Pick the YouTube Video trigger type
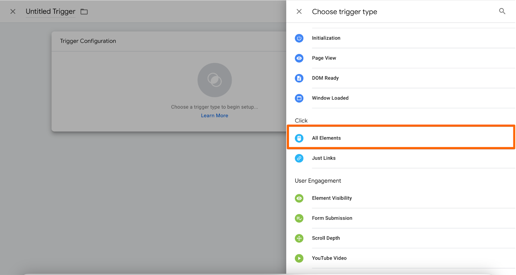 click(329, 258)
